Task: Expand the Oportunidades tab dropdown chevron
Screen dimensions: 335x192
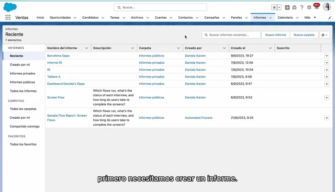Action: coord(76,18)
